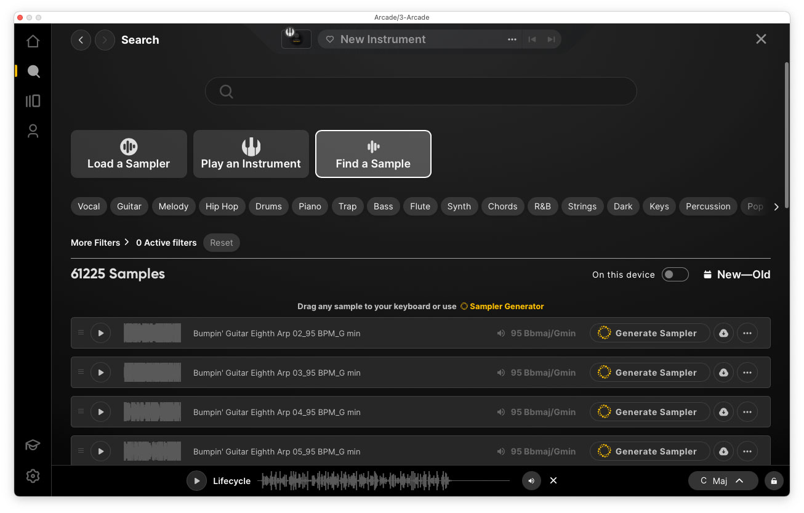Open more options for Eighth Arp 03

[x=747, y=373]
